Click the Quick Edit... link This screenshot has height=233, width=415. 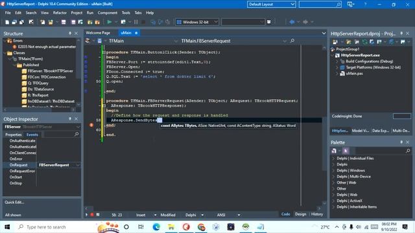14,202
